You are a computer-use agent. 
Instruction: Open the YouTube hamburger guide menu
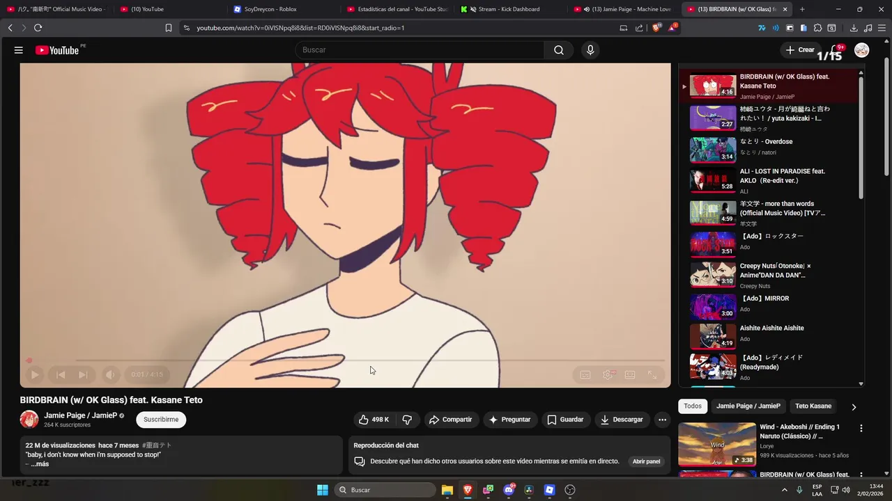19,50
